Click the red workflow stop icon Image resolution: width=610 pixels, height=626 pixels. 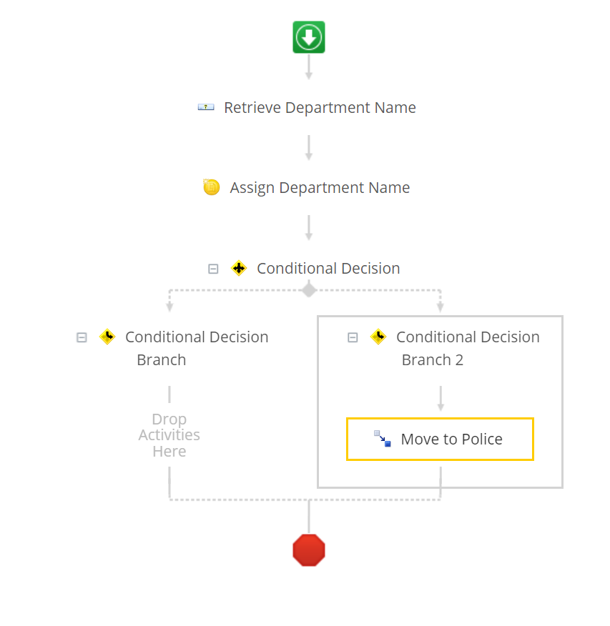(x=309, y=550)
